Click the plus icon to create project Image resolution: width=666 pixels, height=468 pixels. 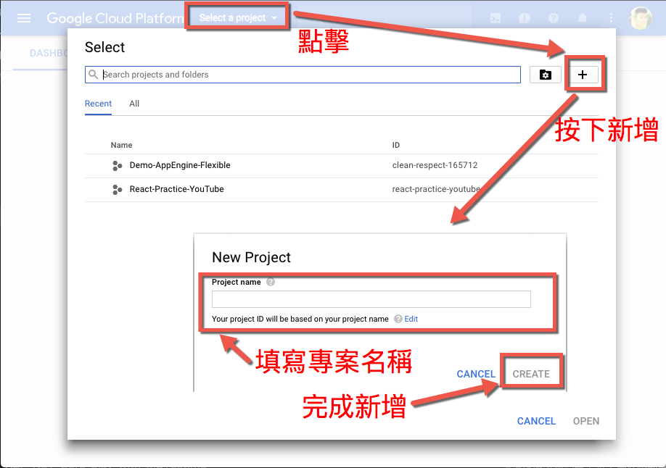pos(582,75)
